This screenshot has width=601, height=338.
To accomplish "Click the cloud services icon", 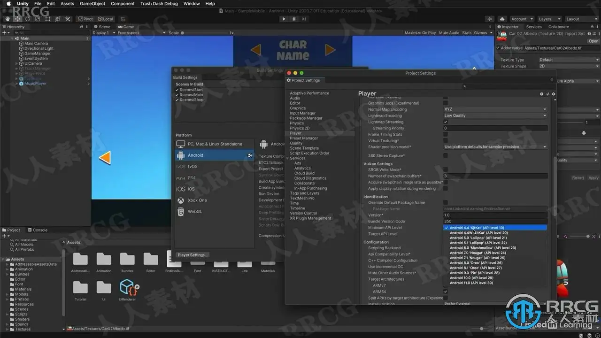I will pyautogui.click(x=502, y=19).
